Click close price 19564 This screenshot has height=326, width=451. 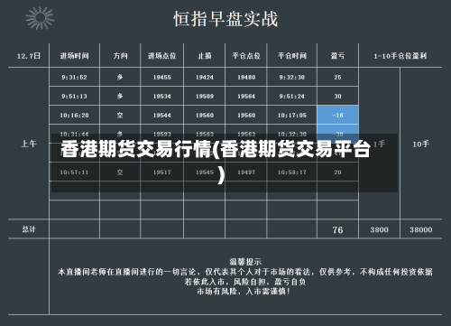click(x=246, y=97)
